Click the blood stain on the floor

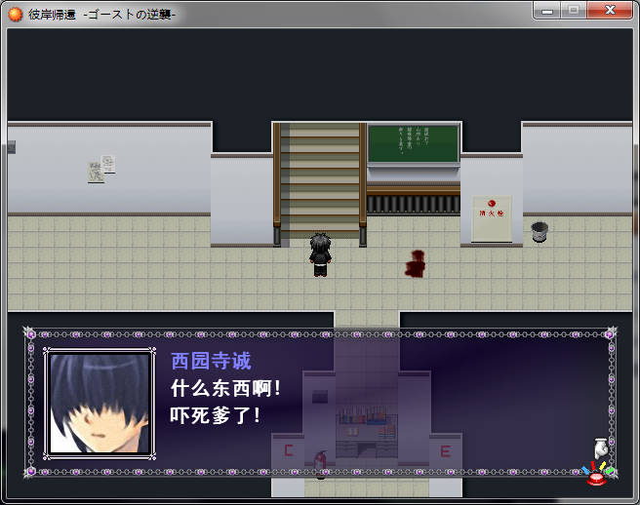[416, 264]
